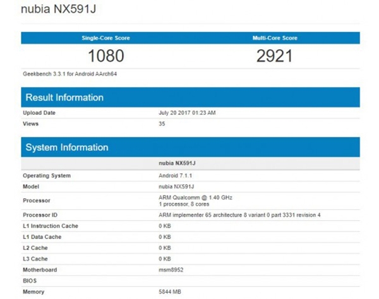
Task: Click the multi-core score value 2921
Action: [275, 56]
